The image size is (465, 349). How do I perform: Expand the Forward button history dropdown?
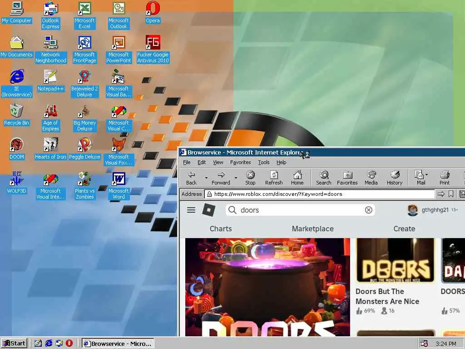236,178
